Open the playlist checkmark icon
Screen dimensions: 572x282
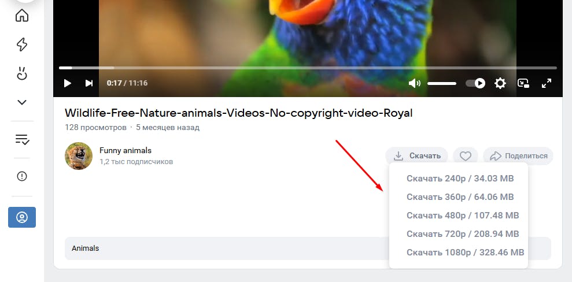[22, 139]
